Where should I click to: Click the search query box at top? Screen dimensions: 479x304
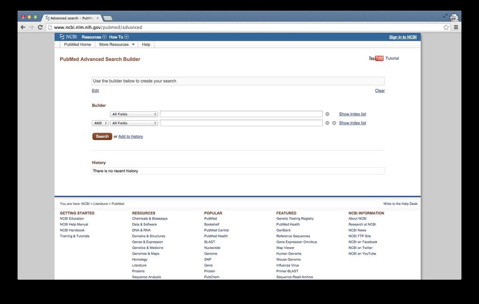[238, 81]
